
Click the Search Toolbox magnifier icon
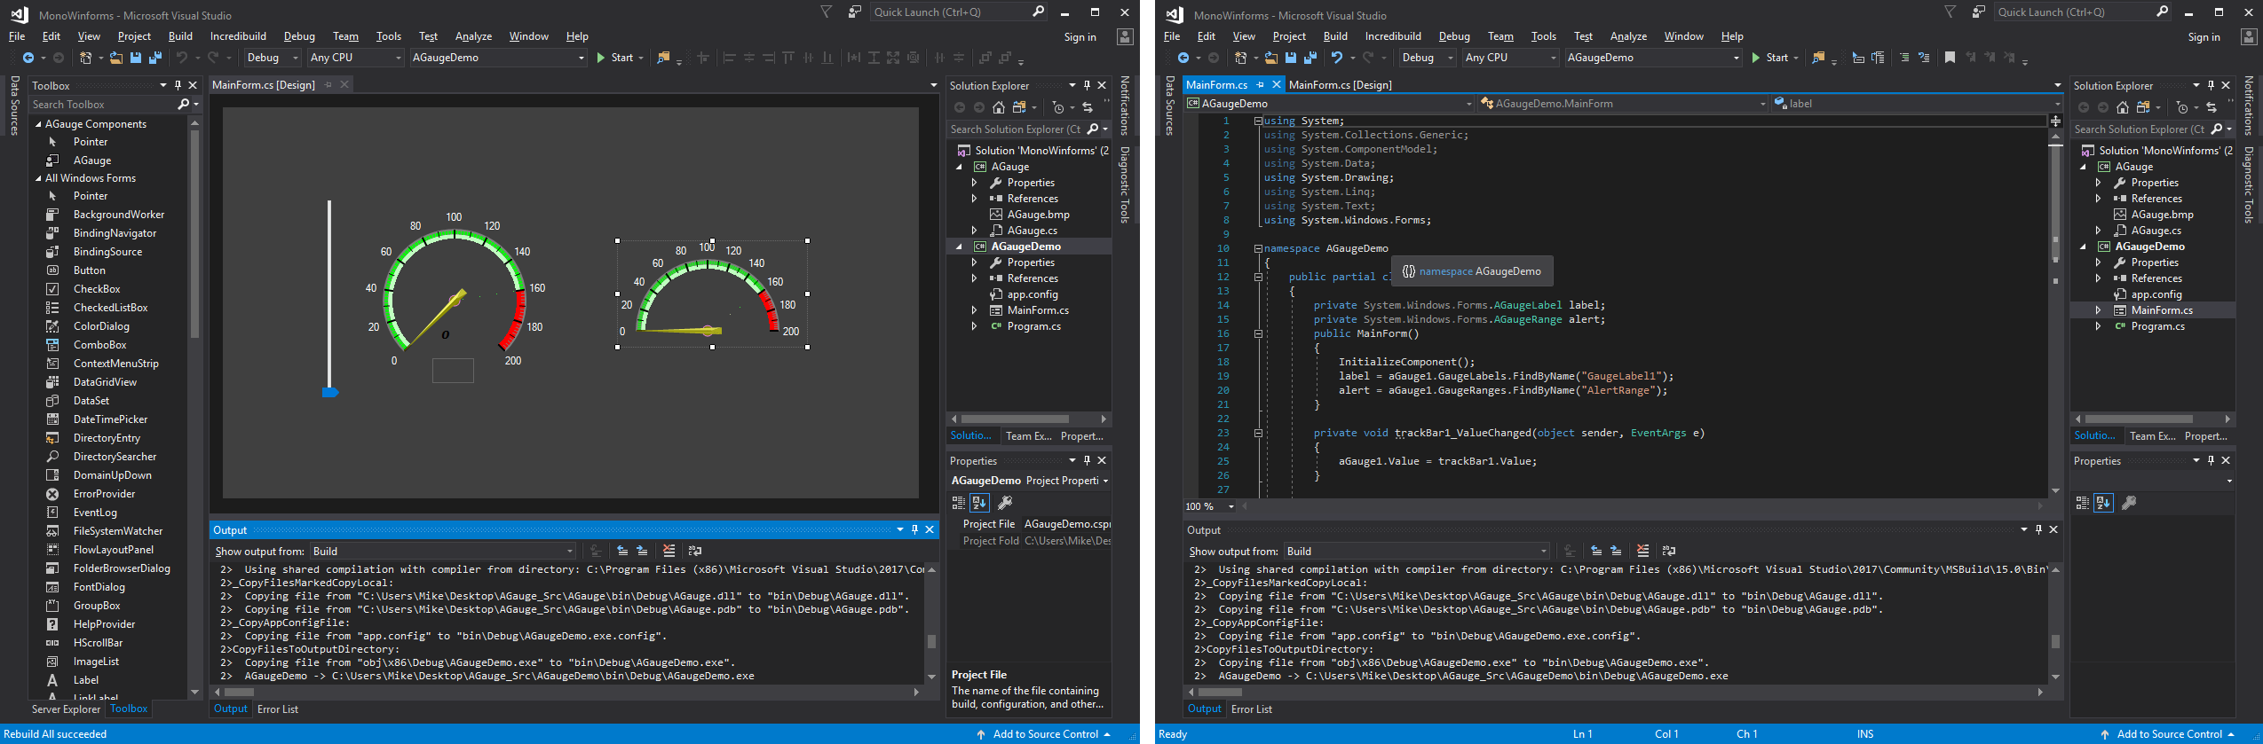click(x=184, y=105)
